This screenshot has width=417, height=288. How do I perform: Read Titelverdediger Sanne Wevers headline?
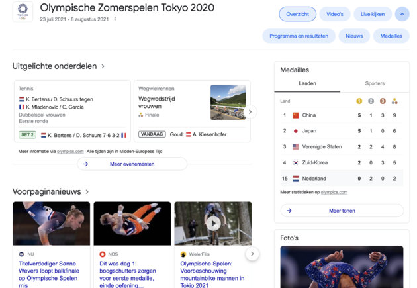(x=49, y=275)
